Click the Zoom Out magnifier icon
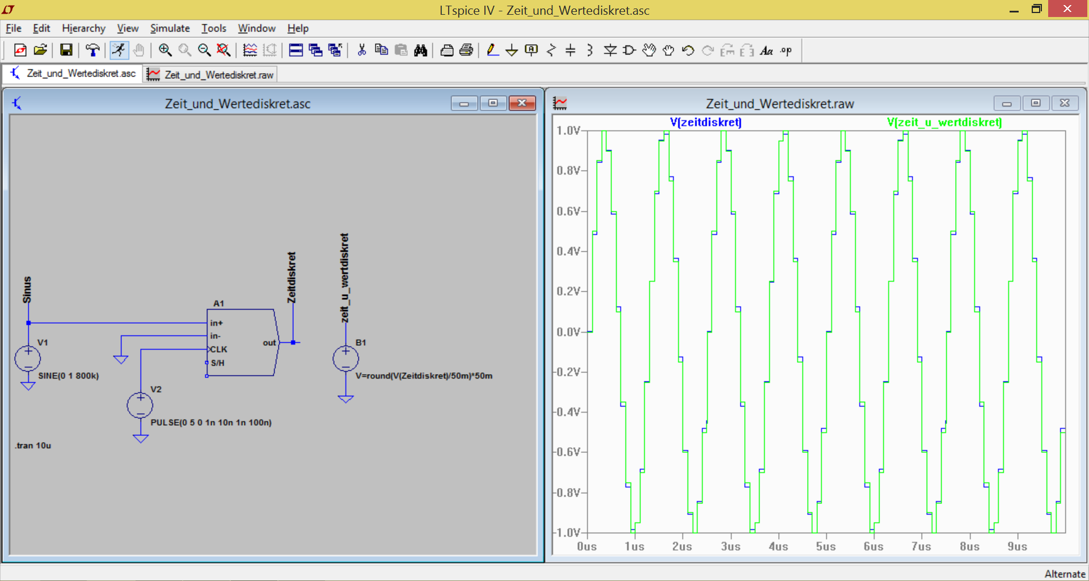This screenshot has width=1089, height=581. pos(204,50)
